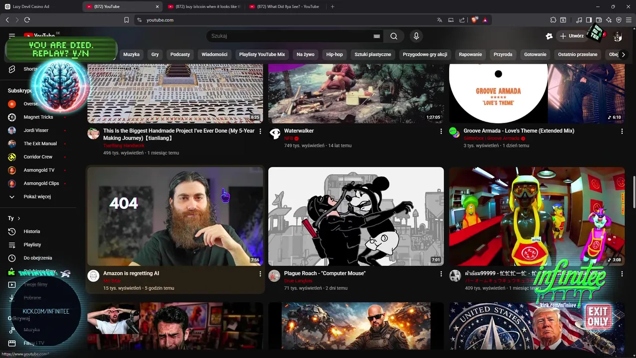636x358 pixels.
Task: Open the YouTube account avatar menu
Action: [x=618, y=36]
